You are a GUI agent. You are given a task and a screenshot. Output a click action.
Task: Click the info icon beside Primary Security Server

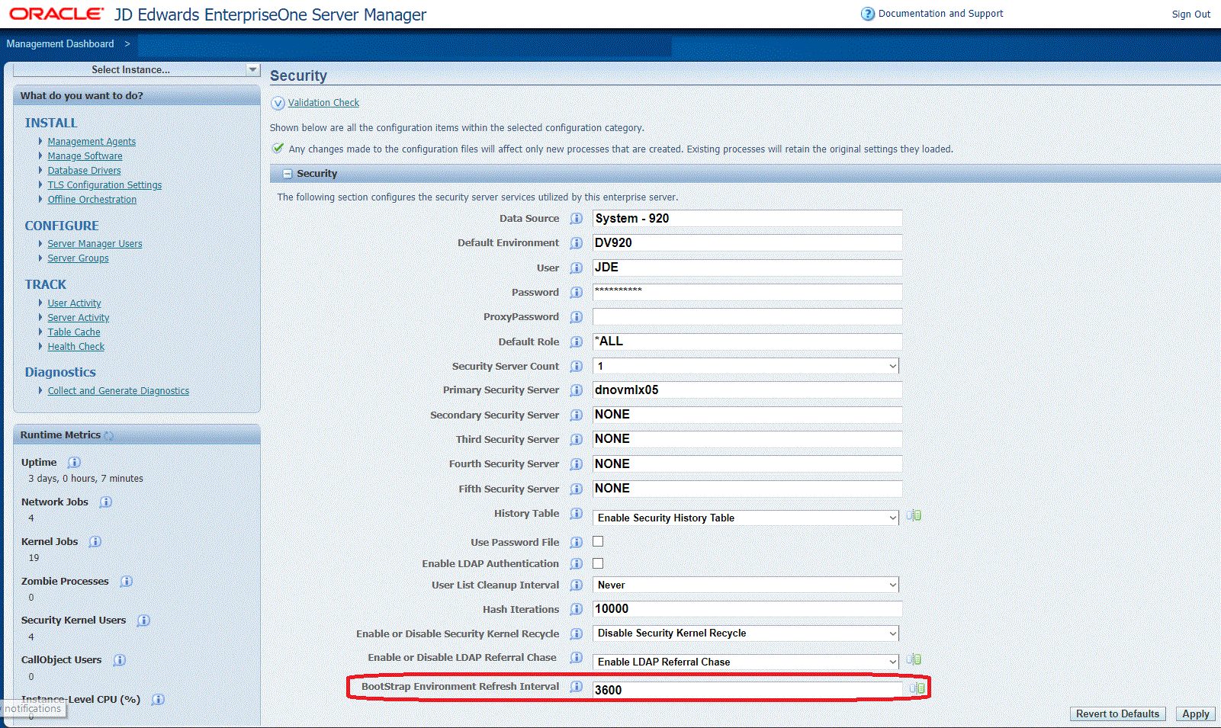pyautogui.click(x=577, y=390)
